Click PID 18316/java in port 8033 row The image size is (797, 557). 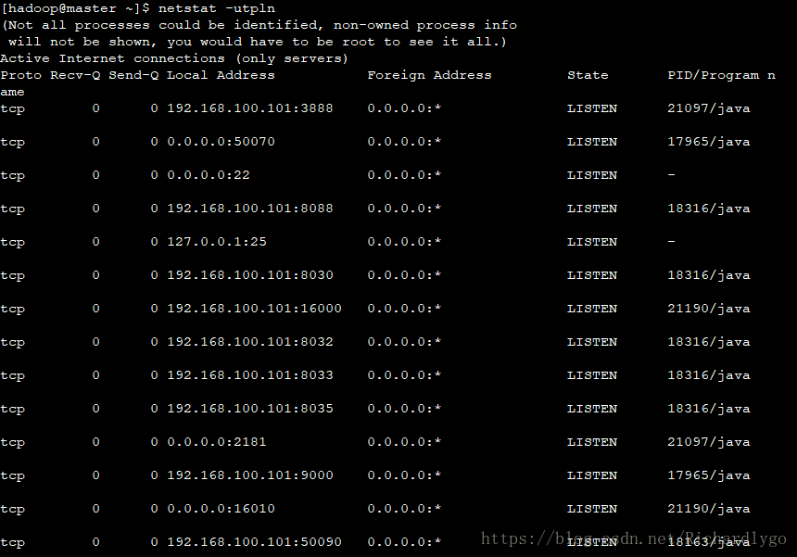click(x=709, y=375)
